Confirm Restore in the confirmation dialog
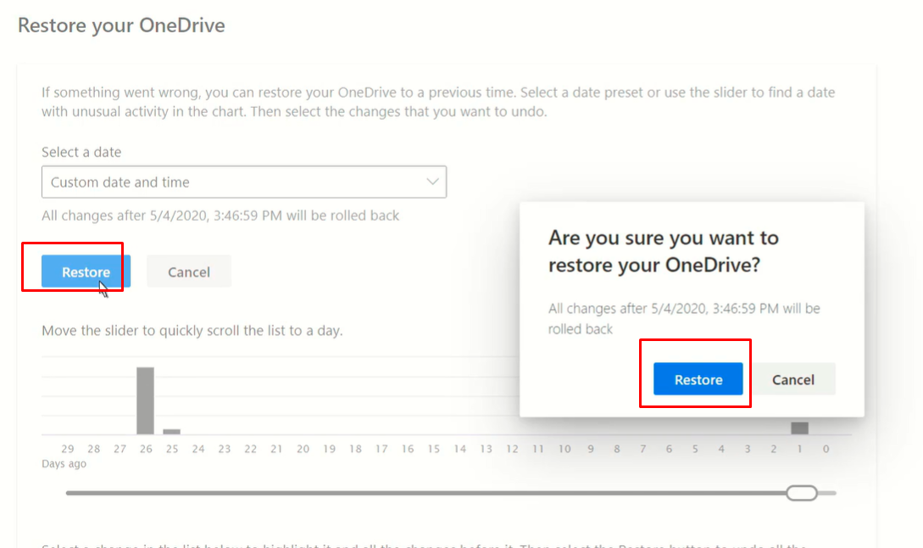 tap(698, 379)
